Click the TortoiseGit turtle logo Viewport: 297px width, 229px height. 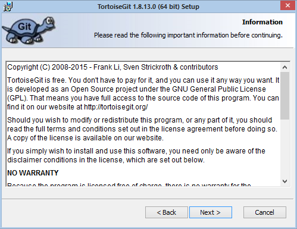(x=29, y=30)
